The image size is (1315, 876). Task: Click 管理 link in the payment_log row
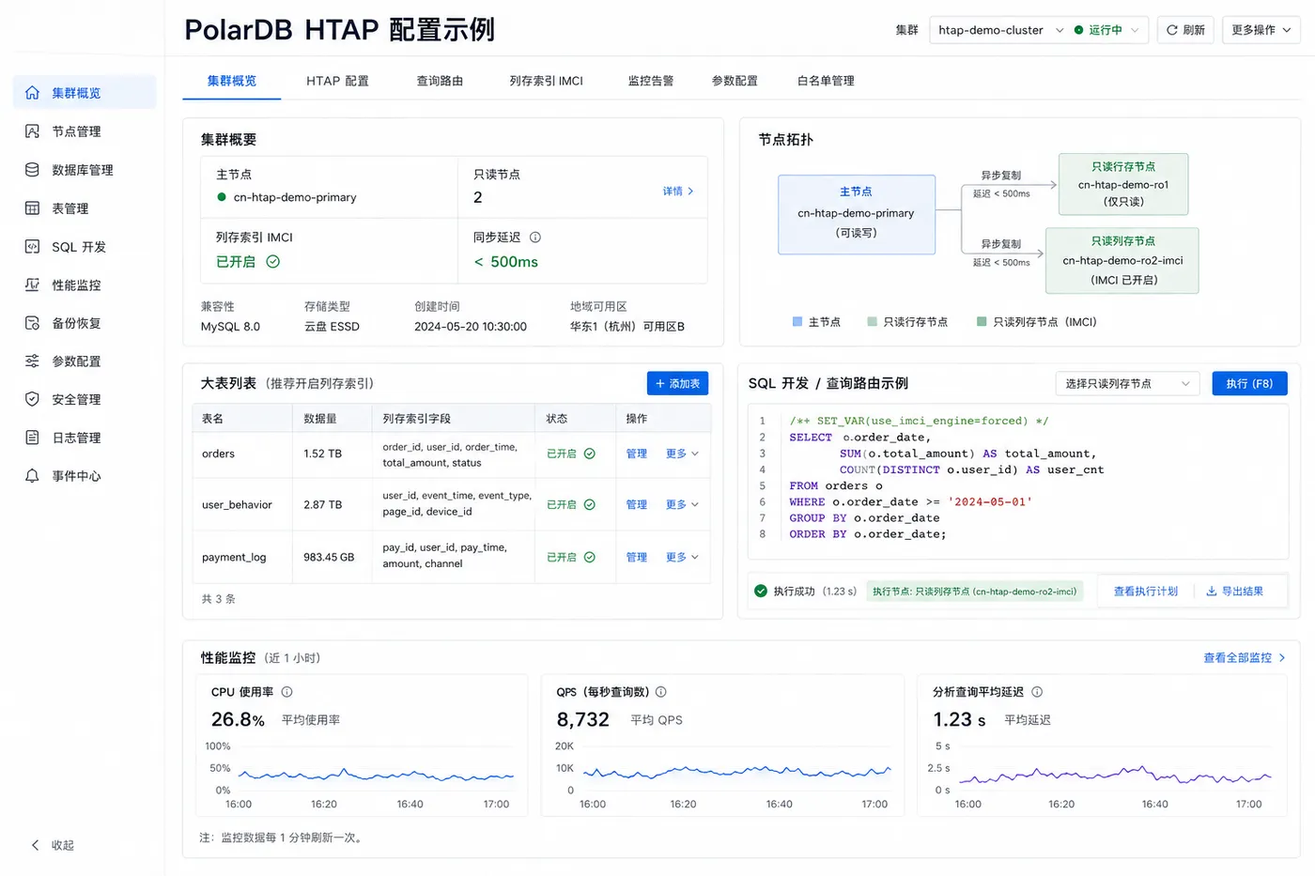pos(637,557)
